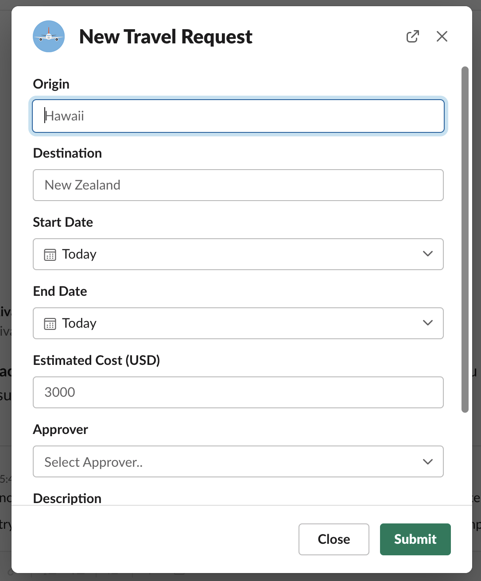The width and height of the screenshot is (481, 581).
Task: Click the Origin field showing Hawaii
Action: [238, 116]
